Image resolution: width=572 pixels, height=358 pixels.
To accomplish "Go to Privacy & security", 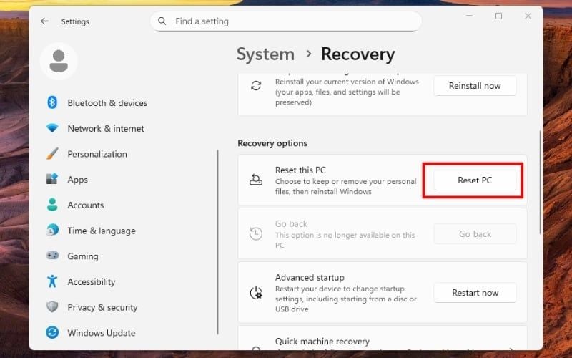I will pos(102,308).
